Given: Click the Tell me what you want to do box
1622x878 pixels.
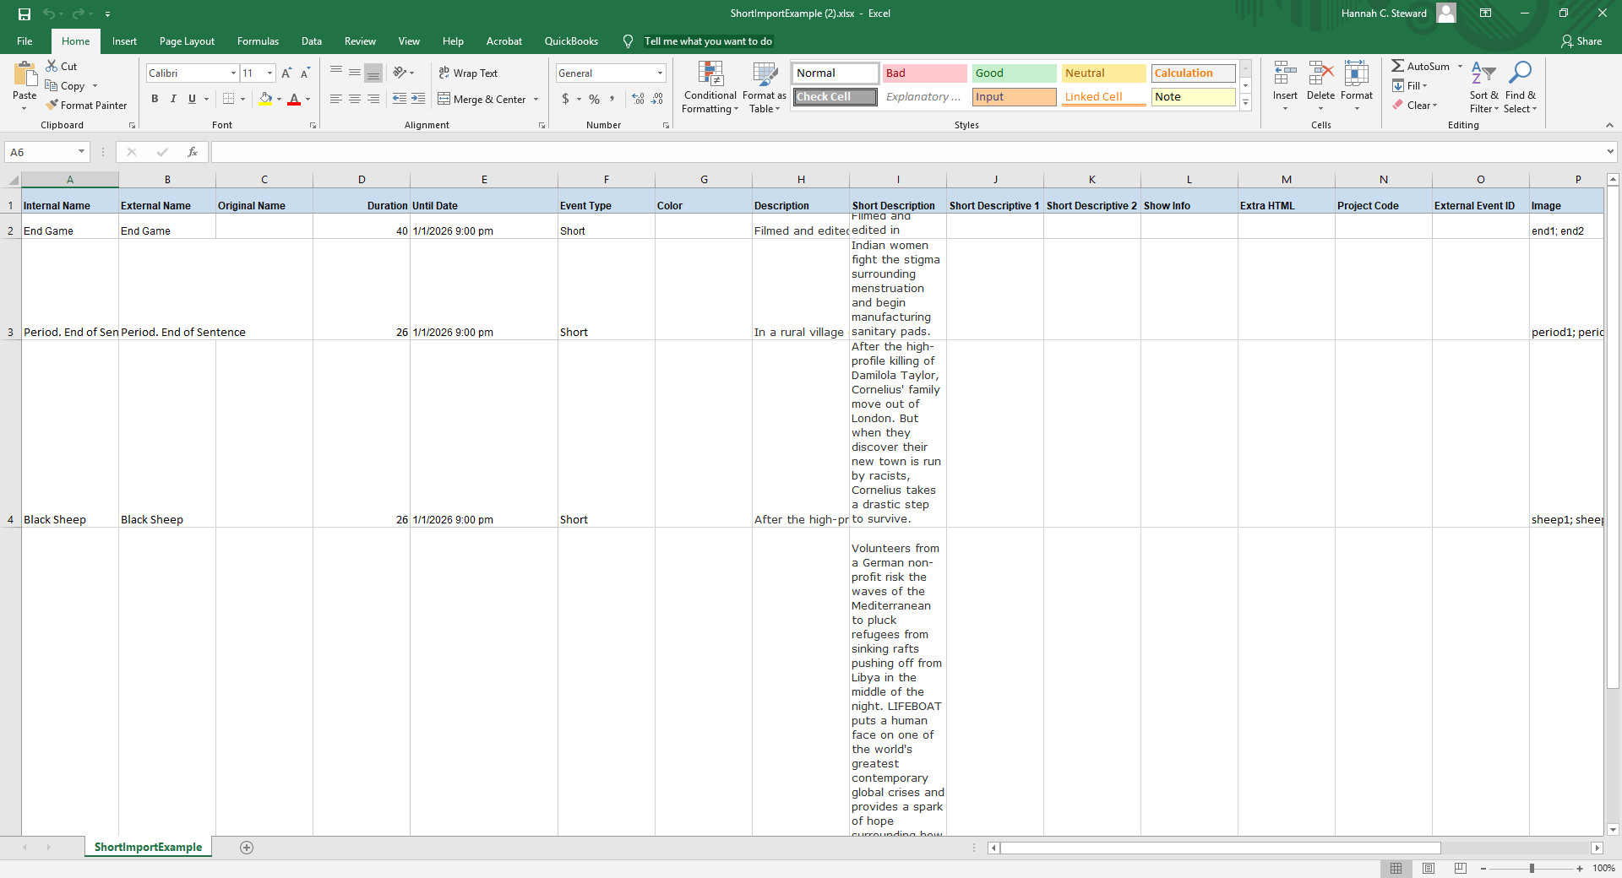Looking at the screenshot, I should point(708,41).
